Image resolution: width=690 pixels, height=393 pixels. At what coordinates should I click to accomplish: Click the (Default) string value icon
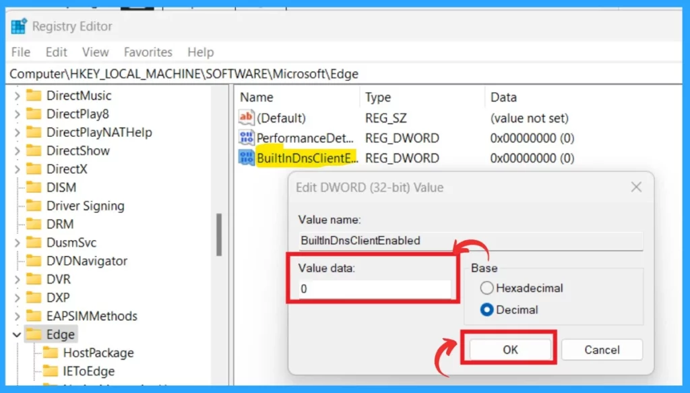tap(246, 117)
